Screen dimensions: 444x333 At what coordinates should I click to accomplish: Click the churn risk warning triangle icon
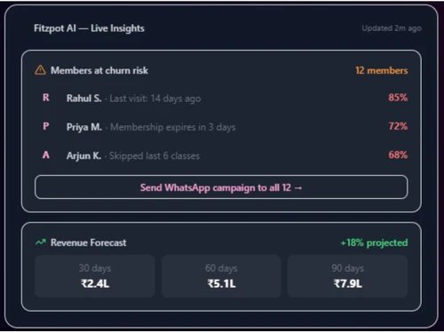pyautogui.click(x=40, y=70)
